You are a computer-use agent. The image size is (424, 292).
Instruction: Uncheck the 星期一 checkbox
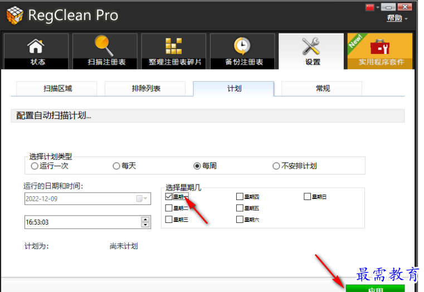(x=169, y=197)
